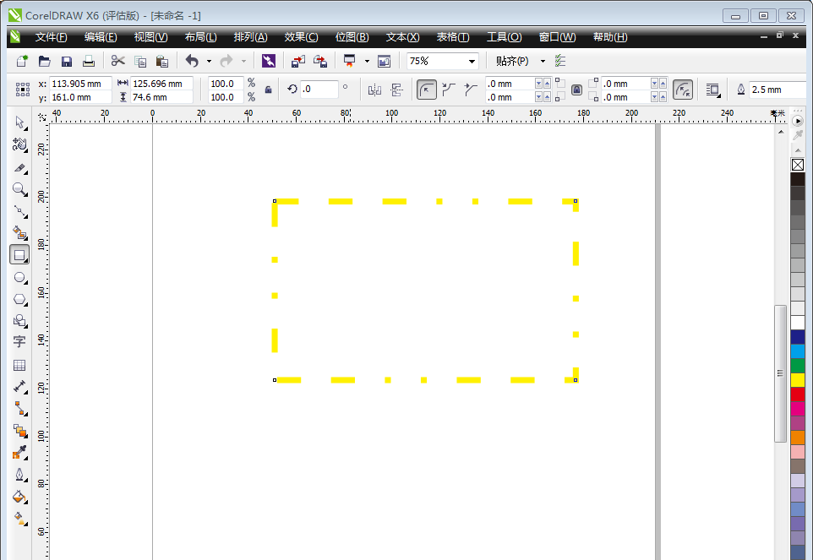Save the document

67,61
